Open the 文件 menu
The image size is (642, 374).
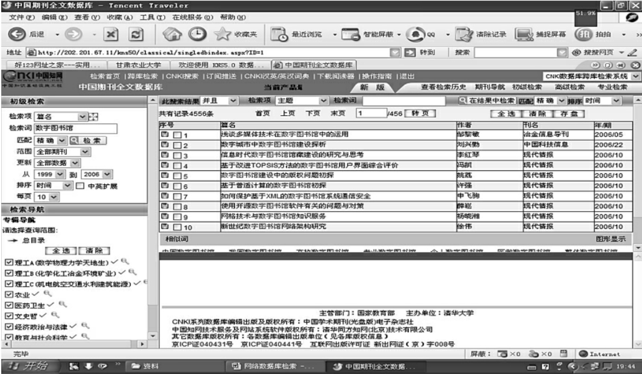point(22,17)
